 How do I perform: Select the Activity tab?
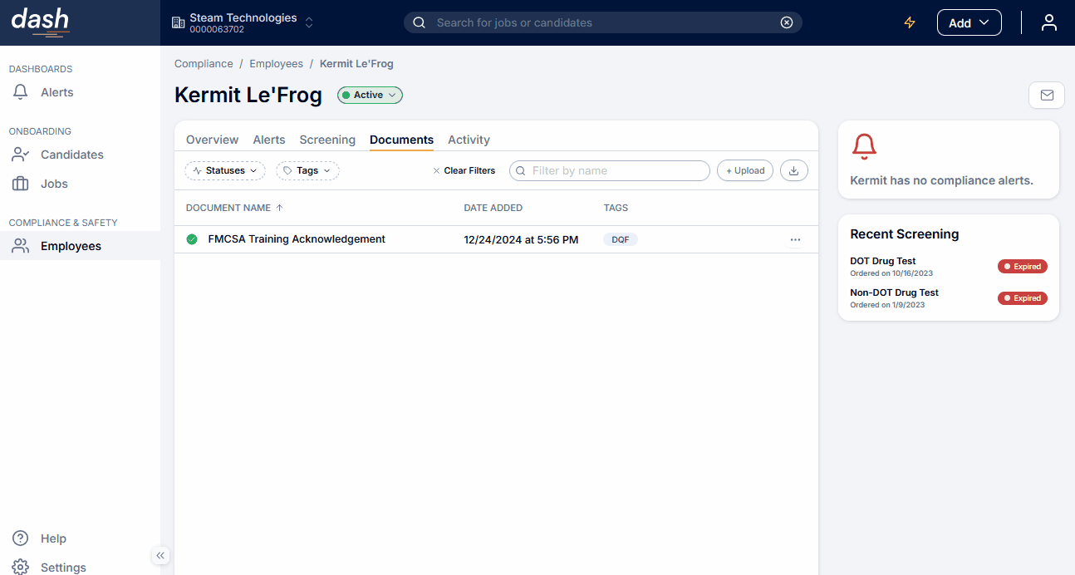pos(469,140)
